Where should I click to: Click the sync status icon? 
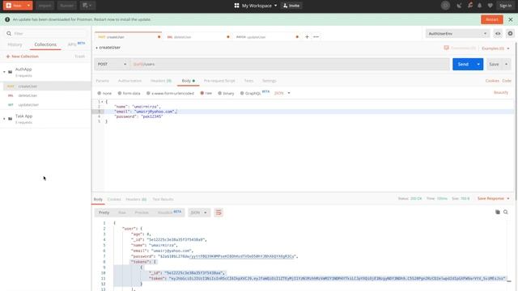[445, 6]
